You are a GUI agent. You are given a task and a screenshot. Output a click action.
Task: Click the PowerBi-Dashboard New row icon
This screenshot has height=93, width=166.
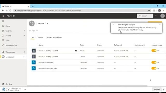(x=33, y=68)
